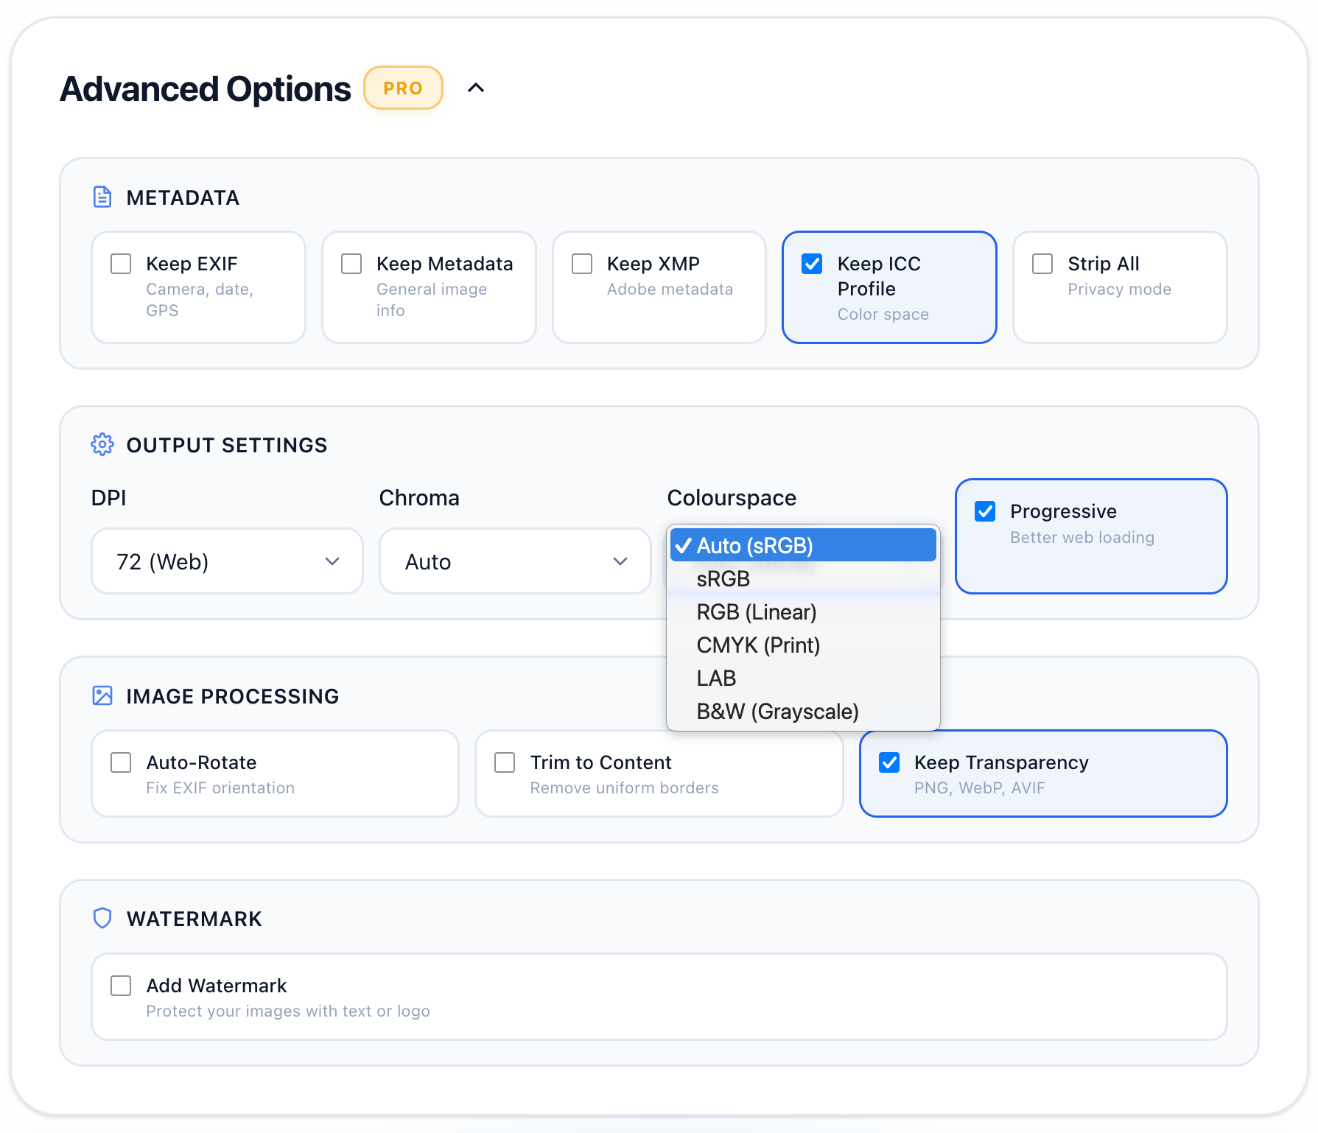
Task: Select CMYK (Print) from the Colourspace list
Action: click(x=758, y=645)
